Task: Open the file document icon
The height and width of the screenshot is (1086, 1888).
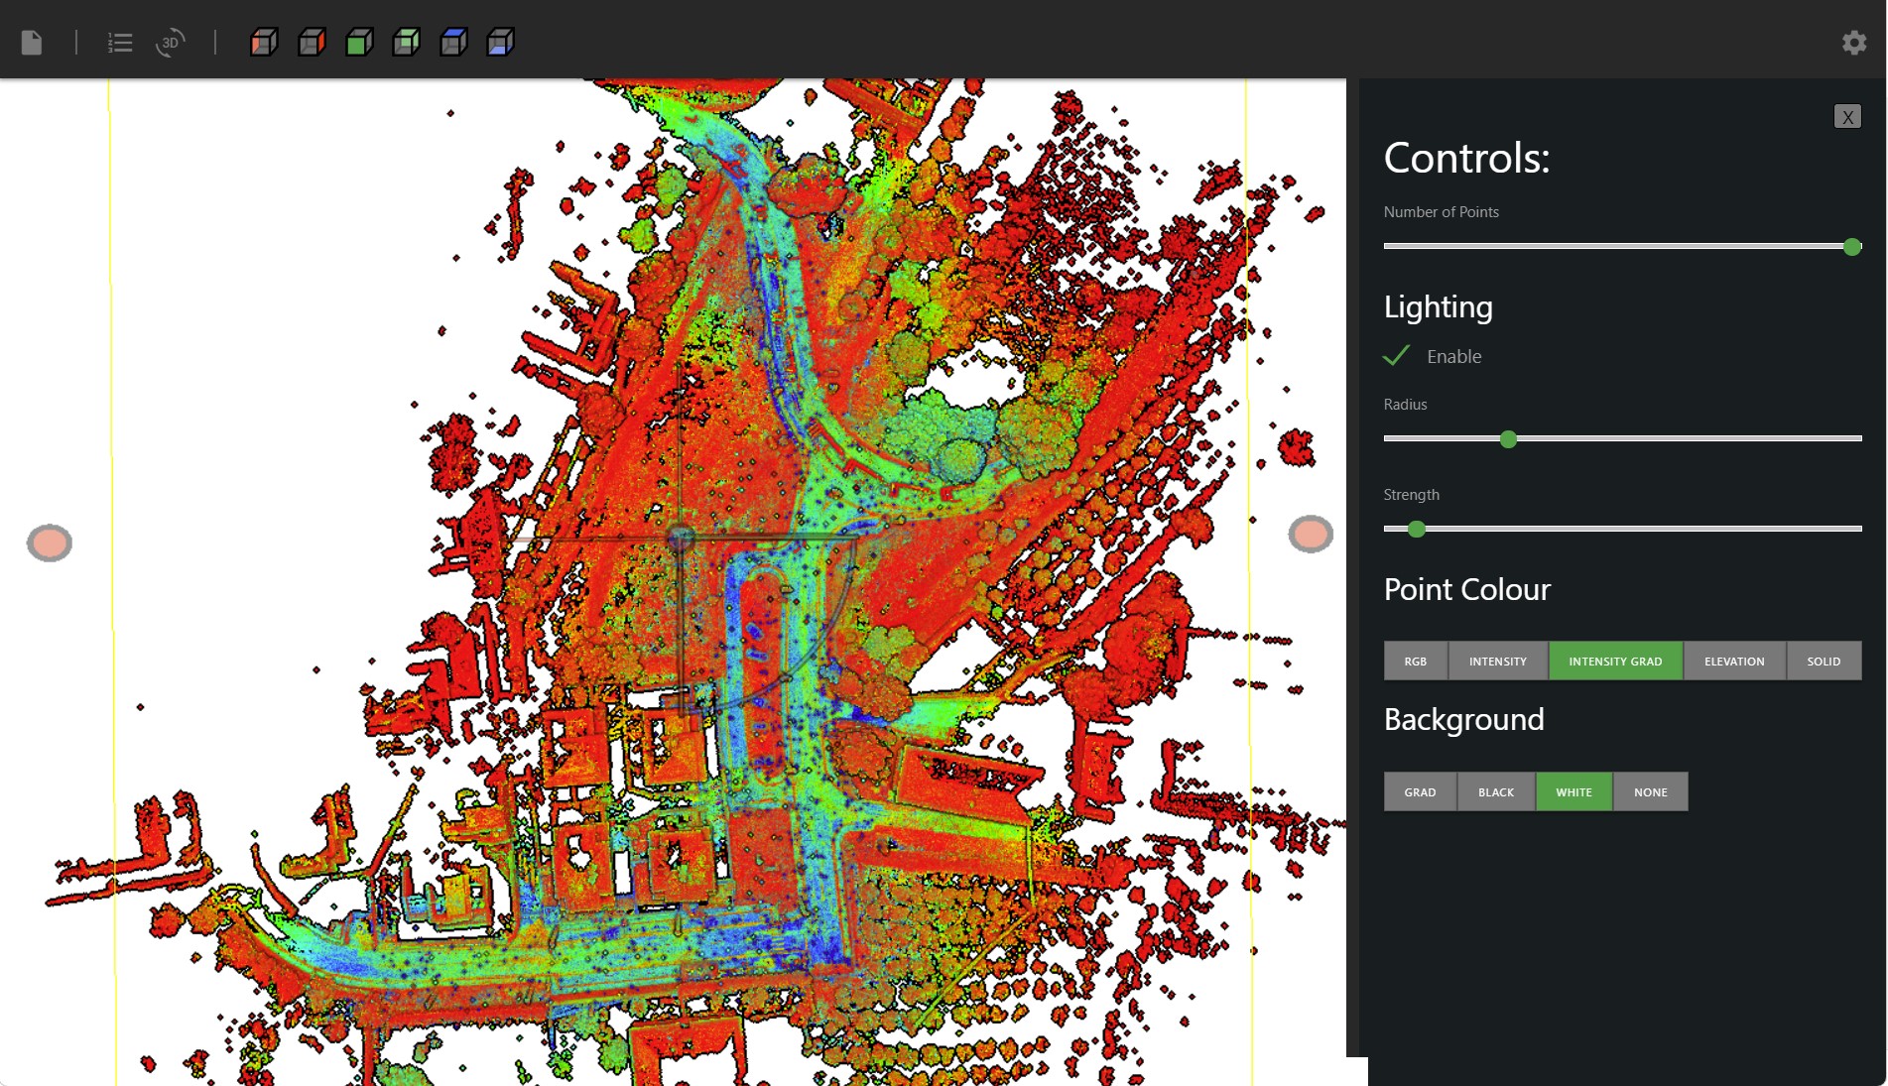Action: pos(32,43)
